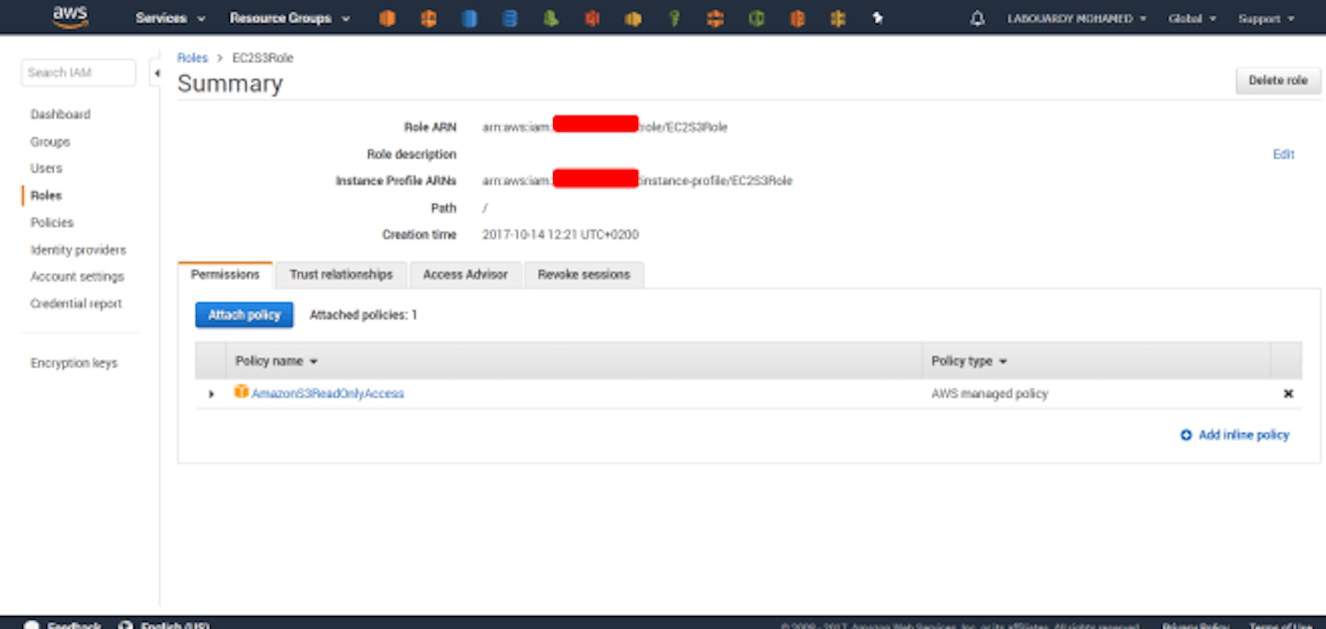Open the LABOUARDY MOHAMED account menu

pos(1076,19)
